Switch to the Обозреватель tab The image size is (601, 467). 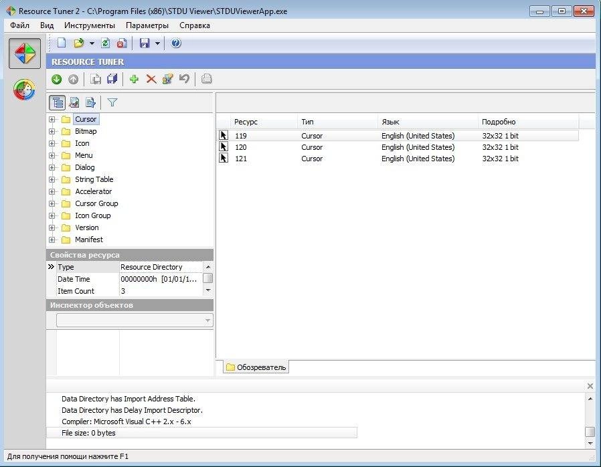tap(256, 367)
